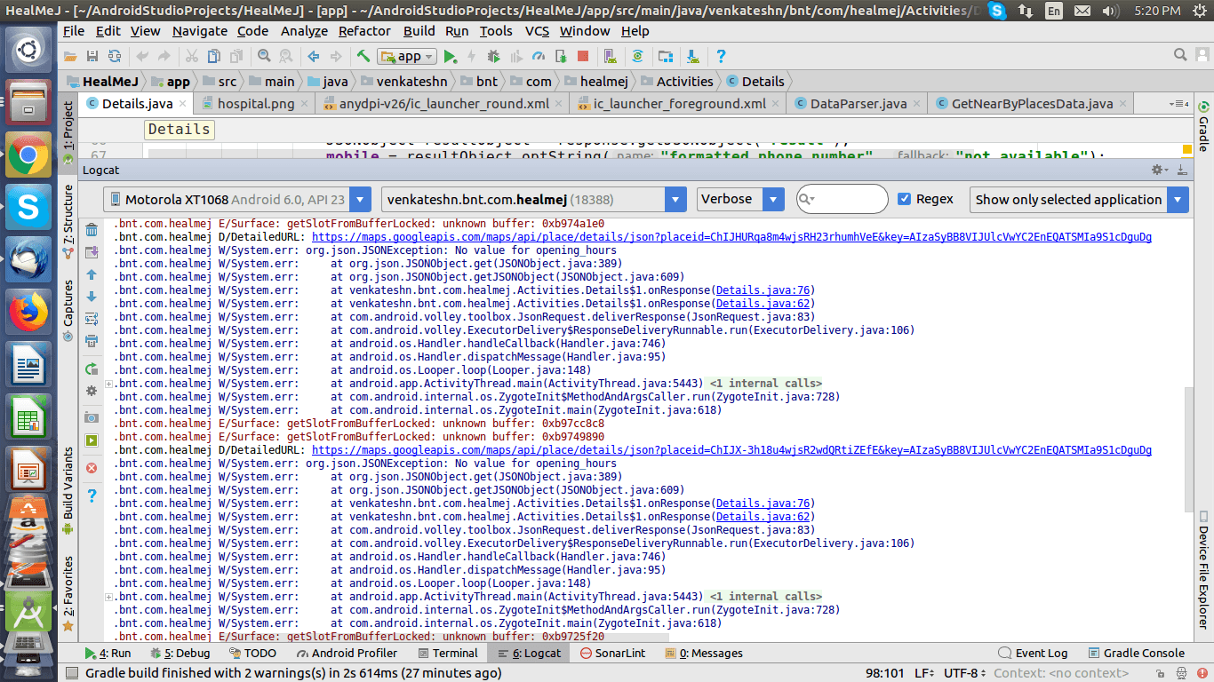
Task: Clear logcat with the trash icon
Action: 91,230
